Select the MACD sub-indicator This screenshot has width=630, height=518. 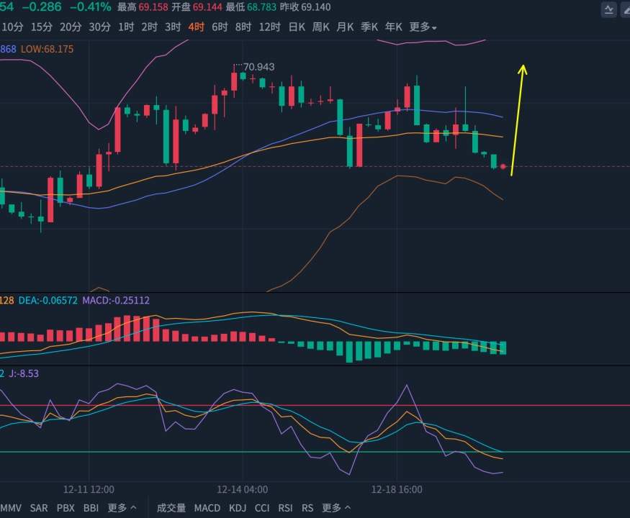[x=207, y=508]
